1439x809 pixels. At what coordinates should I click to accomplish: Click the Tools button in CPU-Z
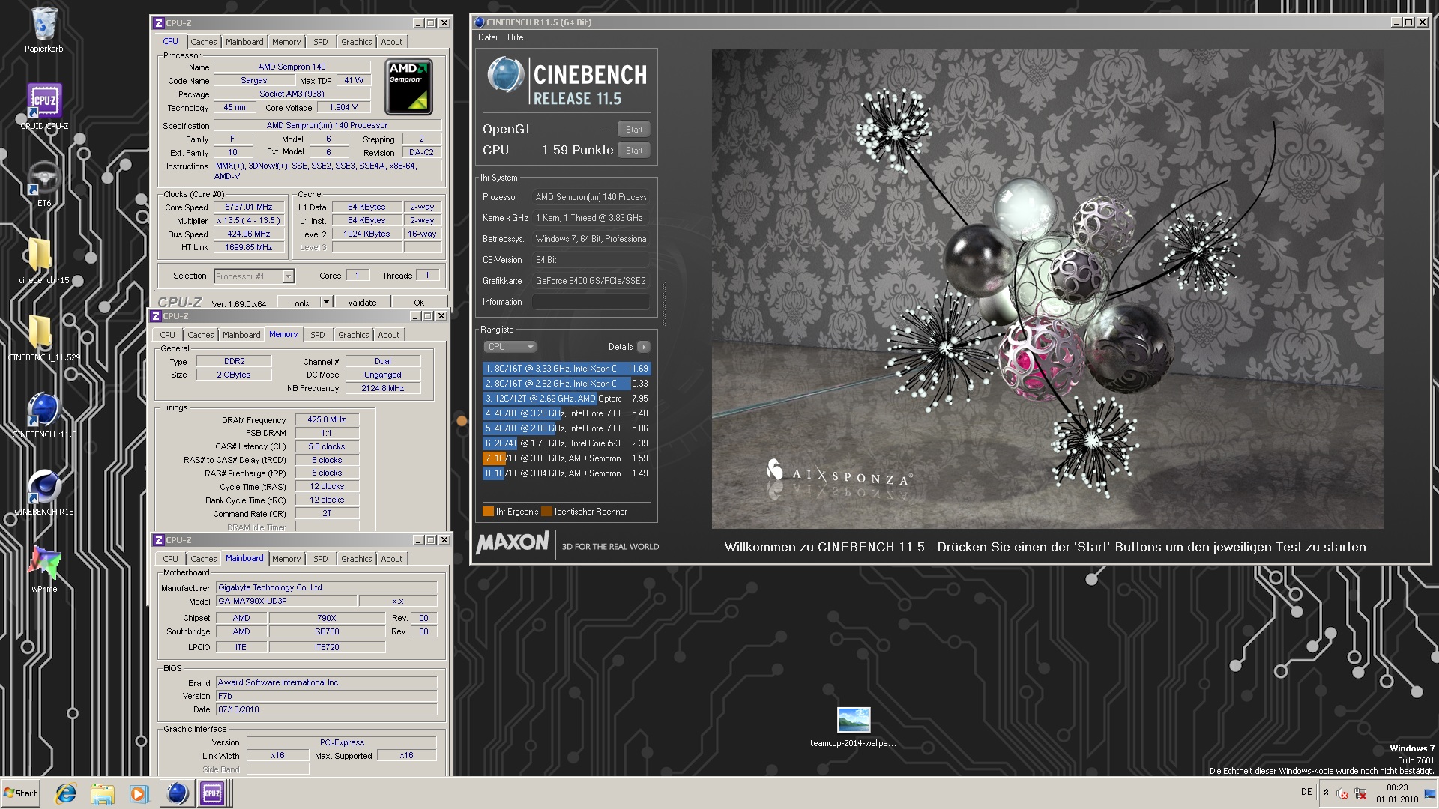[299, 303]
